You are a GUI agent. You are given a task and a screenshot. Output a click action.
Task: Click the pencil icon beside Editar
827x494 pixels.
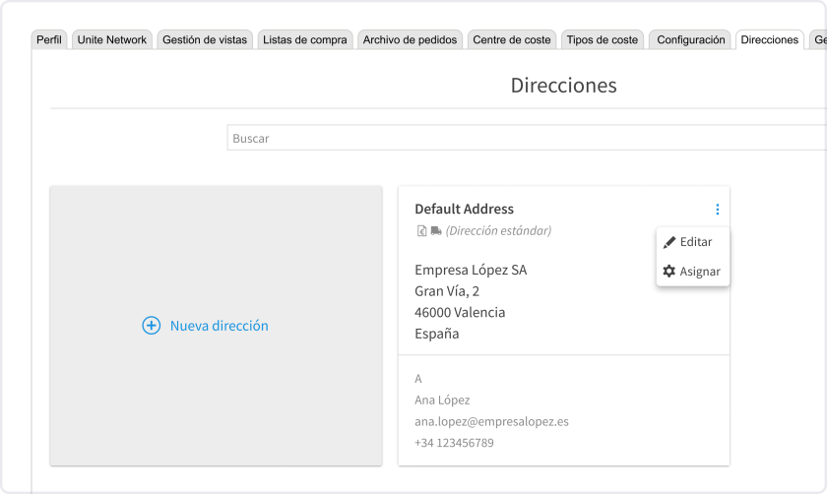(669, 242)
